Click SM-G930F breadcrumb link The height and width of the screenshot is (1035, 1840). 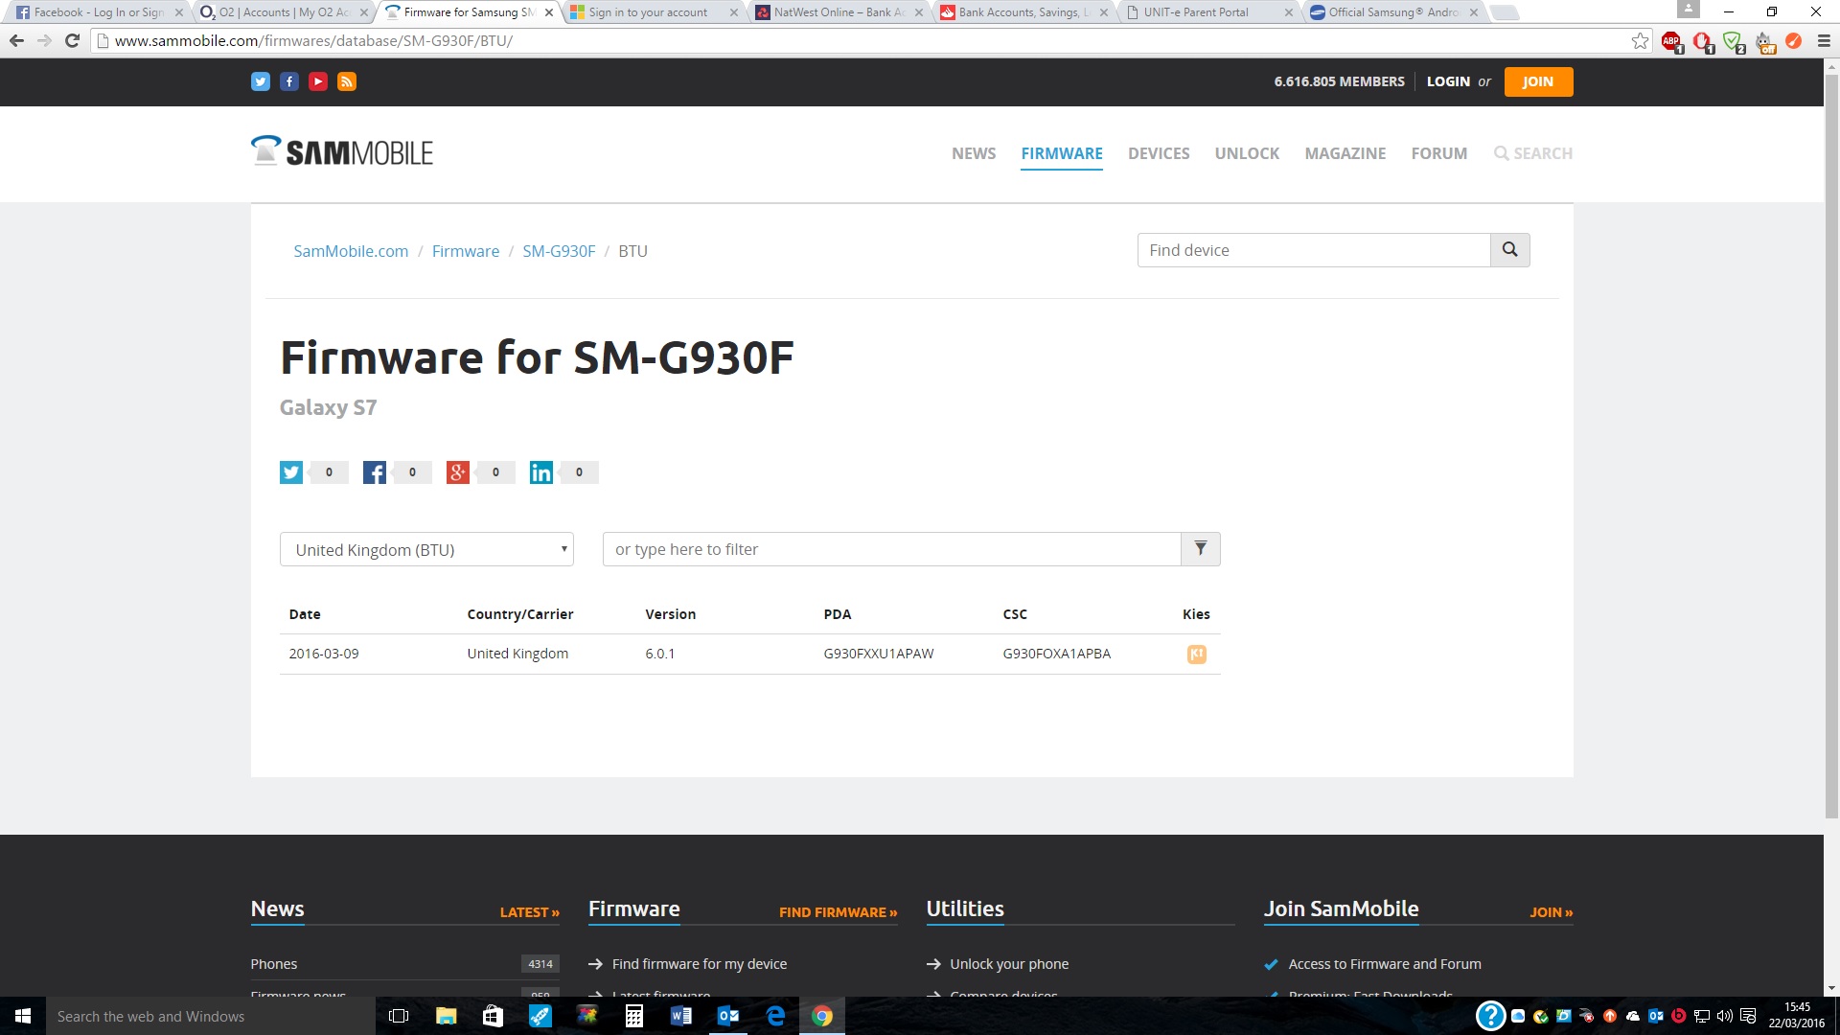[x=559, y=251]
